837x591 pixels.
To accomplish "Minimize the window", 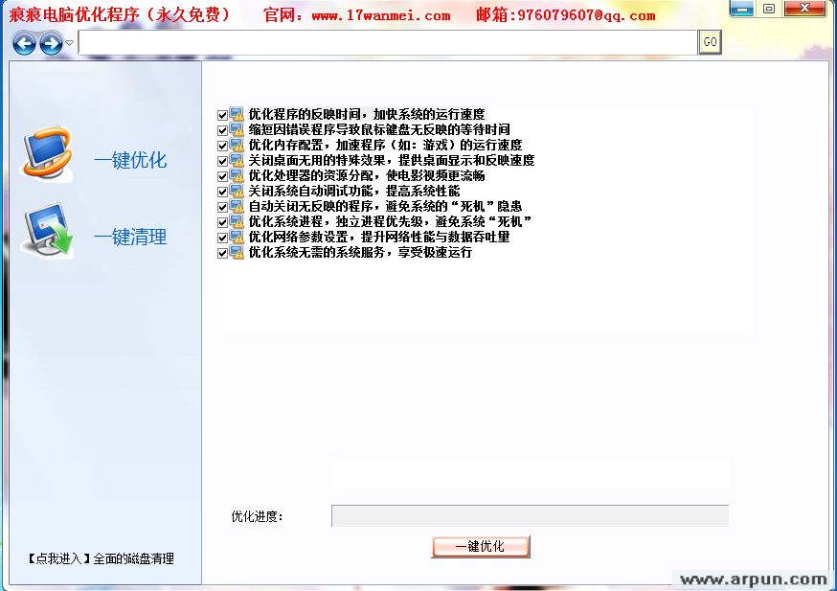I will pyautogui.click(x=741, y=9).
